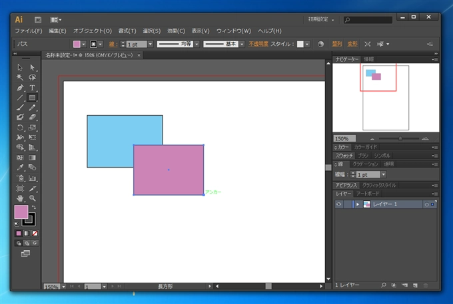Select the Artboard tool
Image resolution: width=453 pixels, height=304 pixels.
20,189
